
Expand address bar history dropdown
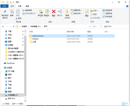[x=90, y=27]
